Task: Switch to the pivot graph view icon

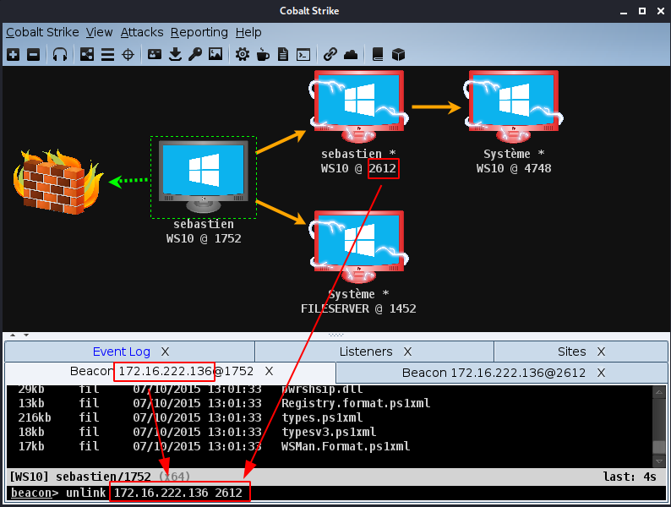Action: pos(86,54)
